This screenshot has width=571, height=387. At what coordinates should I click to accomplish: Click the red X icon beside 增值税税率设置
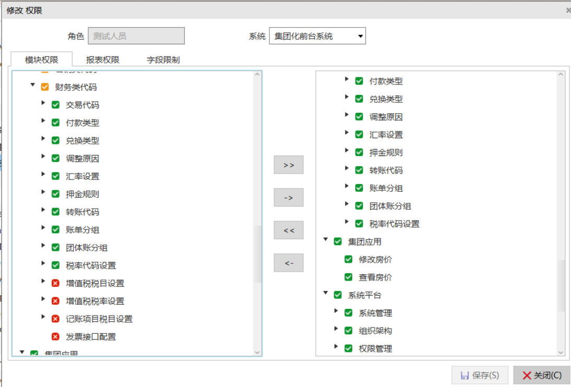point(55,301)
